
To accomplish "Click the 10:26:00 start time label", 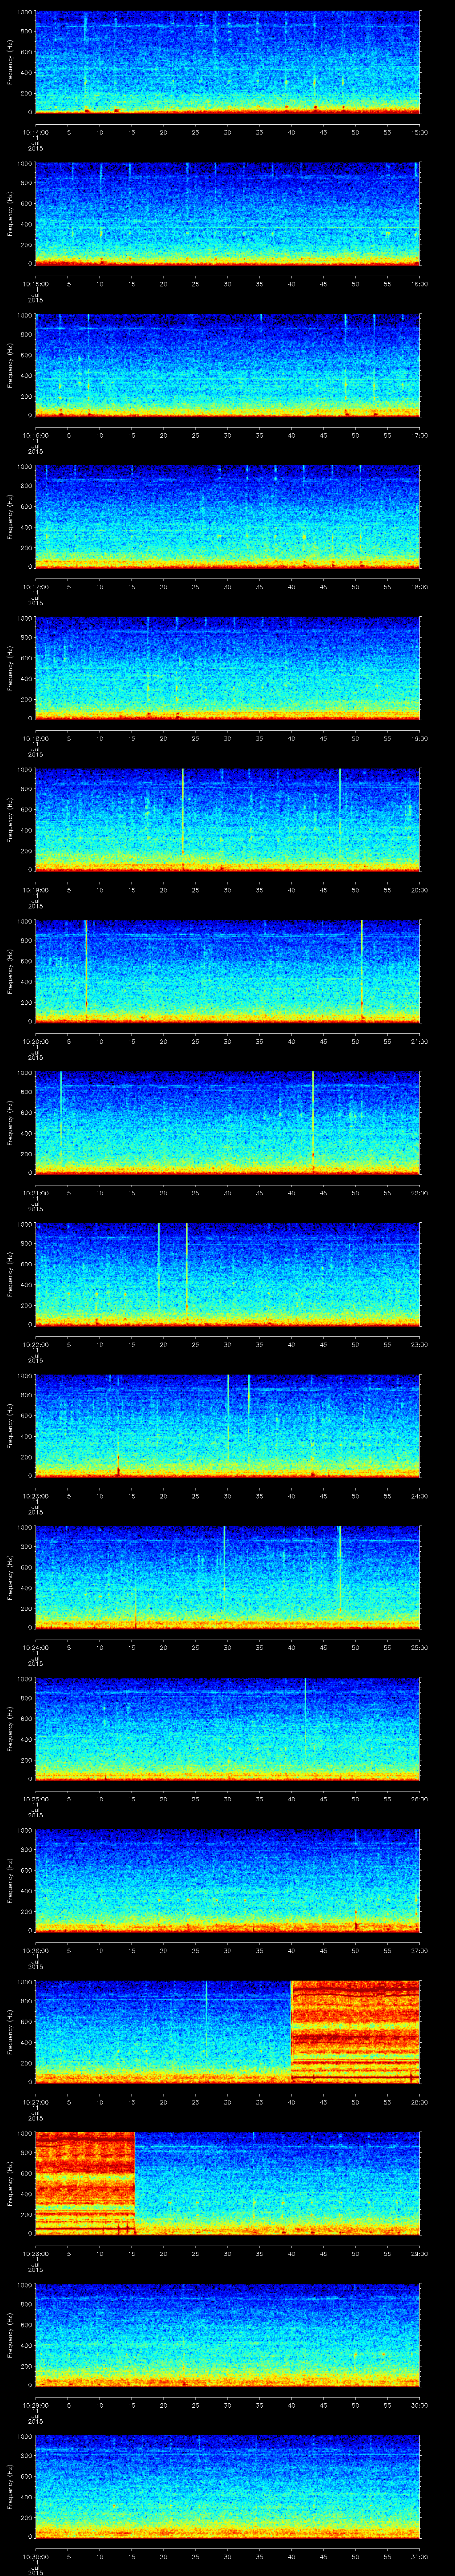I will tap(35, 1950).
